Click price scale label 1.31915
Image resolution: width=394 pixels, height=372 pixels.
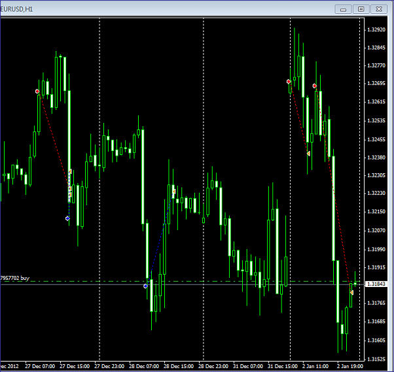coord(376,267)
